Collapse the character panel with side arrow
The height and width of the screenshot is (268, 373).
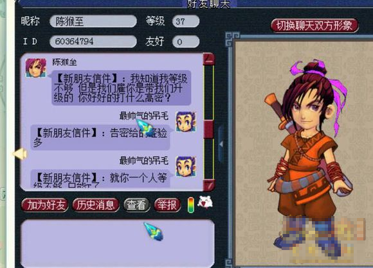pyautogui.click(x=221, y=144)
